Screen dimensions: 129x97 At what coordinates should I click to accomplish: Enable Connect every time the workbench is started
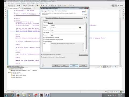42,57
